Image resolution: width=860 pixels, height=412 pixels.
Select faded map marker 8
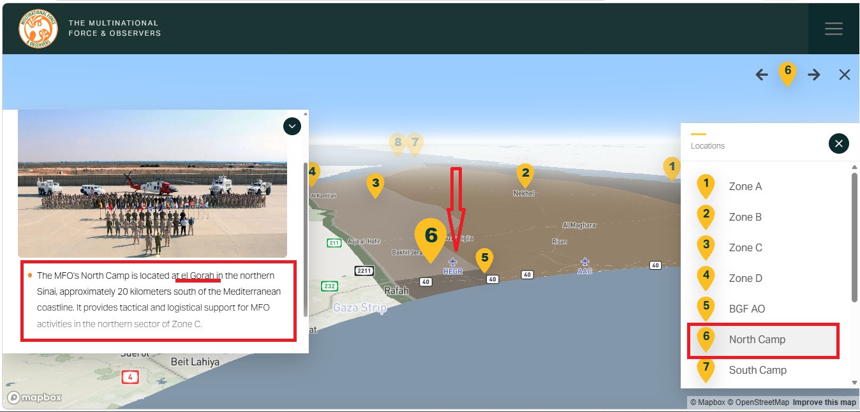397,145
